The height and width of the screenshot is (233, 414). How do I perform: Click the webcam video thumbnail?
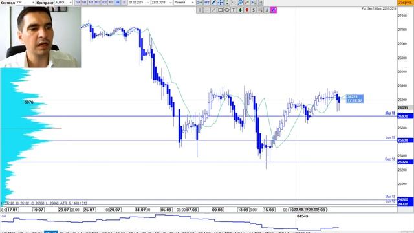(40, 37)
